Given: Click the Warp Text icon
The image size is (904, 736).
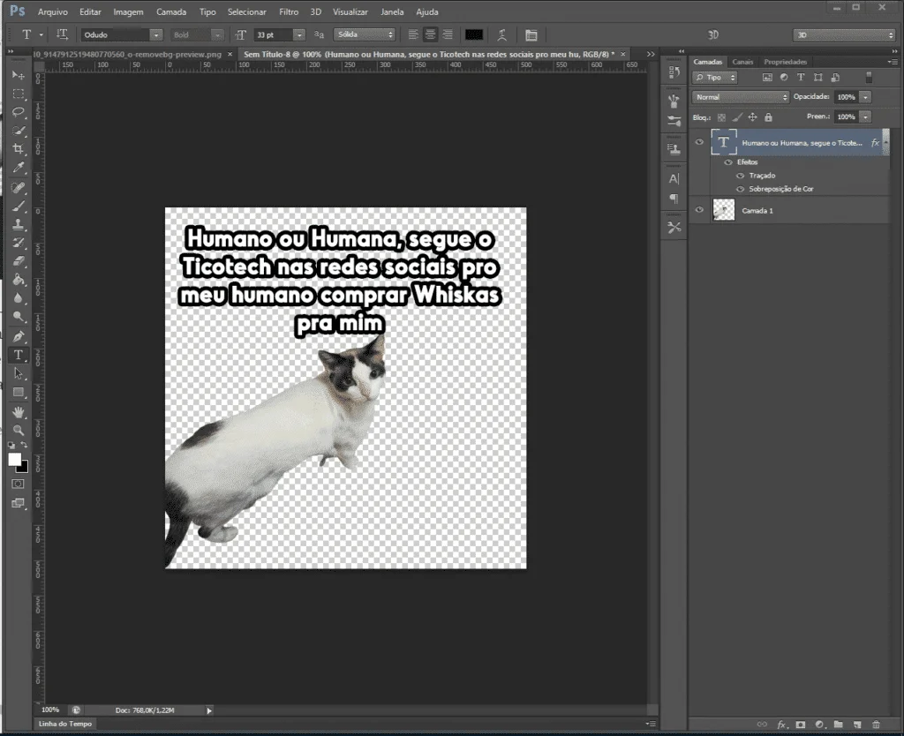Looking at the screenshot, I should coord(501,35).
